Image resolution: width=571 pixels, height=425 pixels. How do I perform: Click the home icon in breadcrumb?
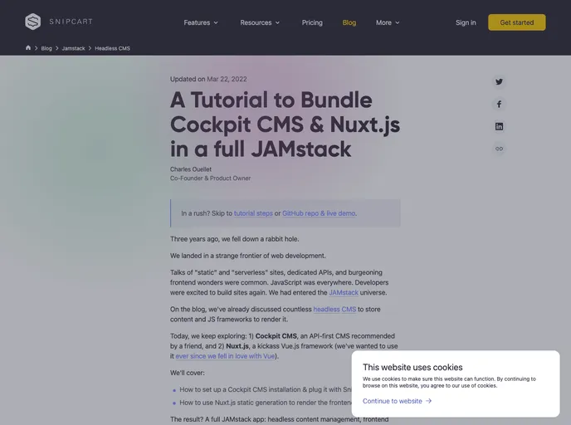click(28, 48)
